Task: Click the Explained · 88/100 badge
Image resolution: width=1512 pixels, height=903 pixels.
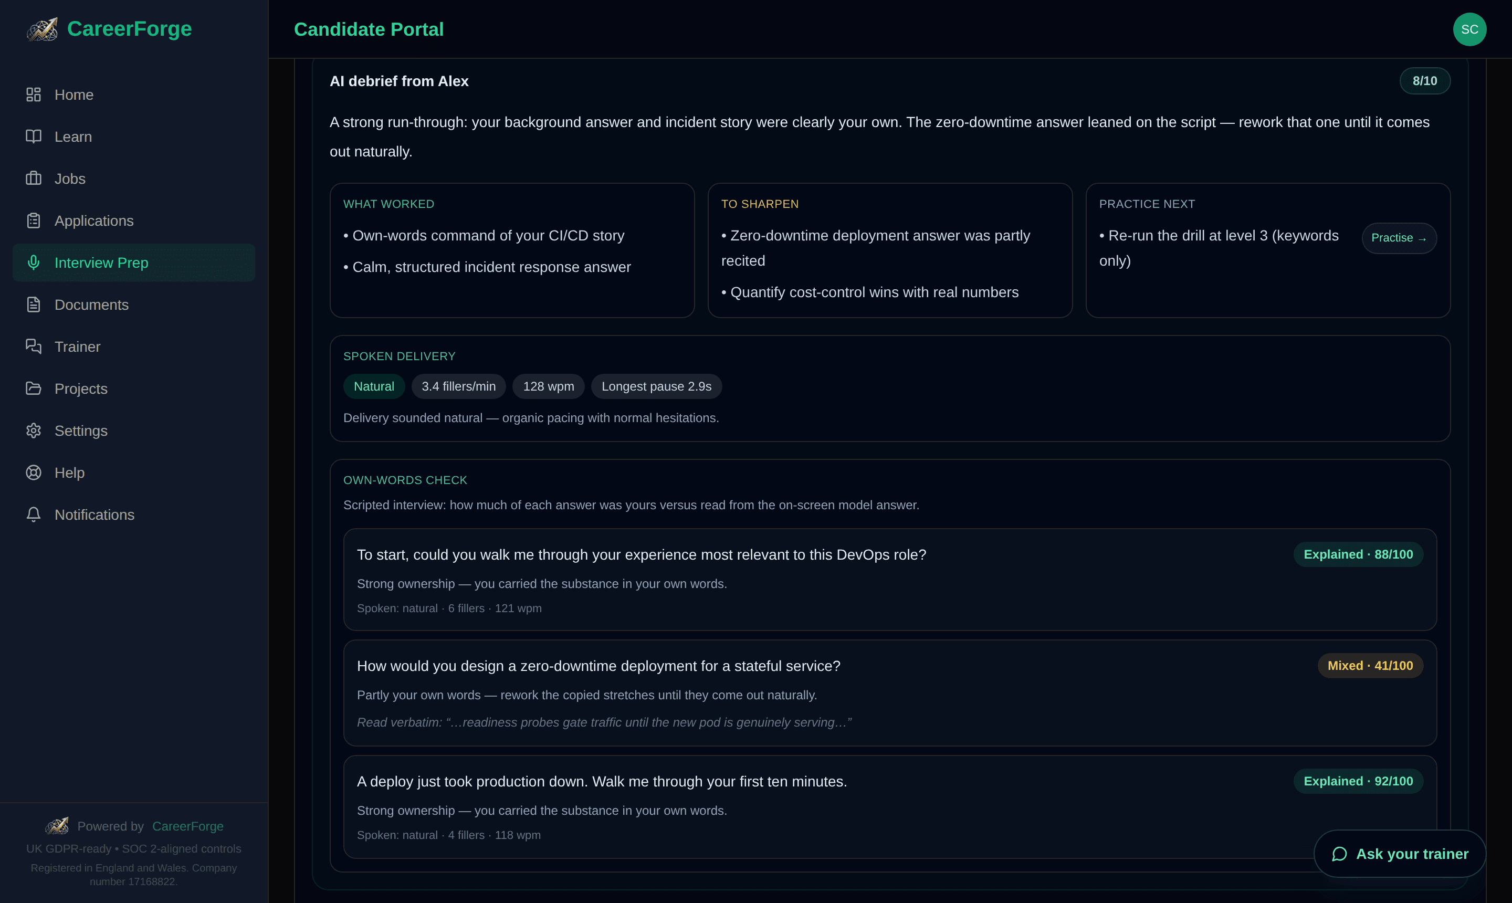Action: point(1358,554)
